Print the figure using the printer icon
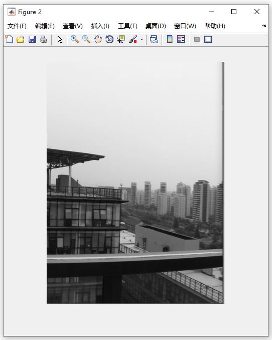The width and height of the screenshot is (272, 340). (x=44, y=39)
